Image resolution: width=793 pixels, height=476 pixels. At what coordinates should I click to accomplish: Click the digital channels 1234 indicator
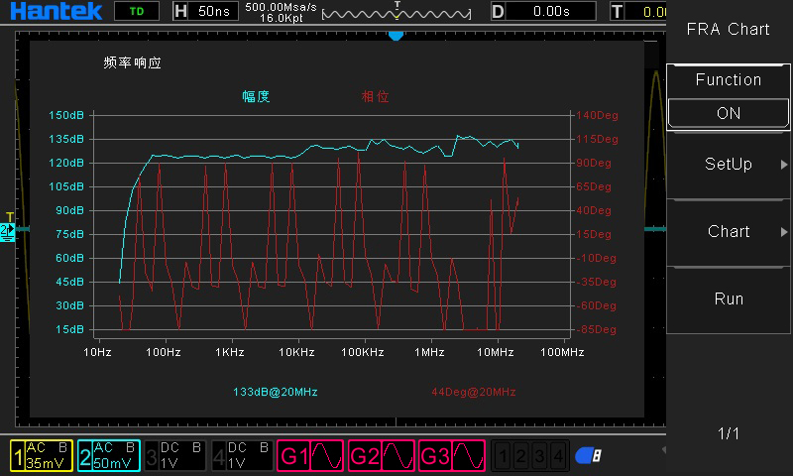click(x=530, y=456)
